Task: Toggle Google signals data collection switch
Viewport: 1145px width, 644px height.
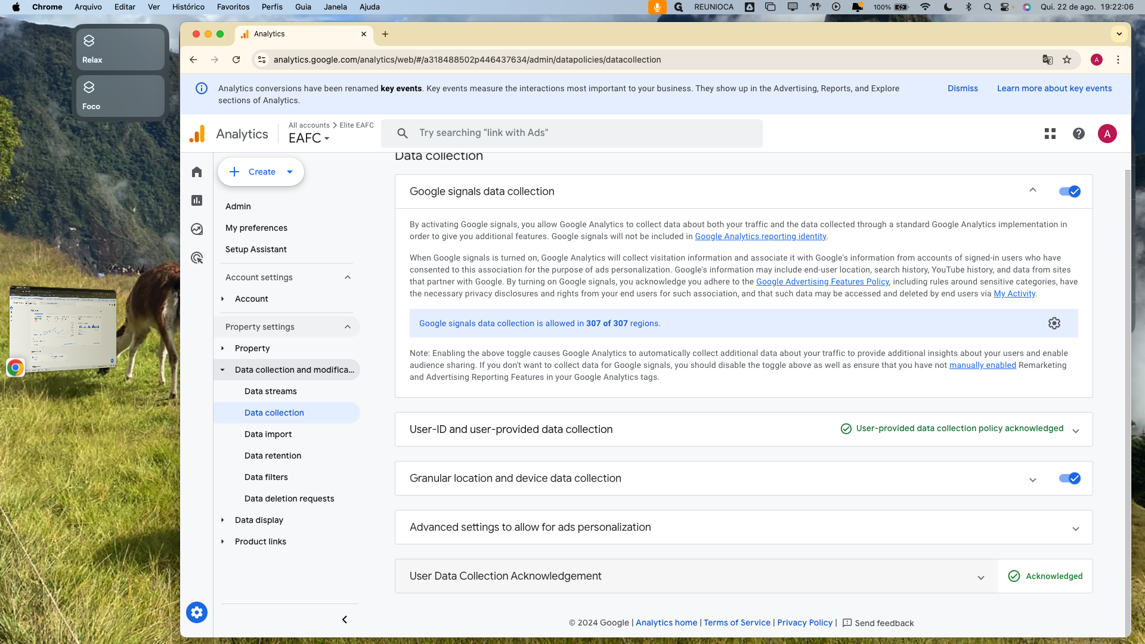Action: click(1070, 191)
